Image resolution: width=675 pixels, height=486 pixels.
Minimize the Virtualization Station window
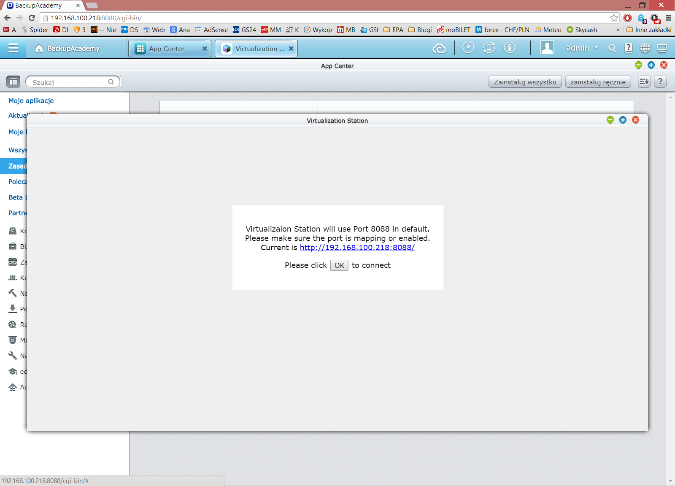(610, 120)
